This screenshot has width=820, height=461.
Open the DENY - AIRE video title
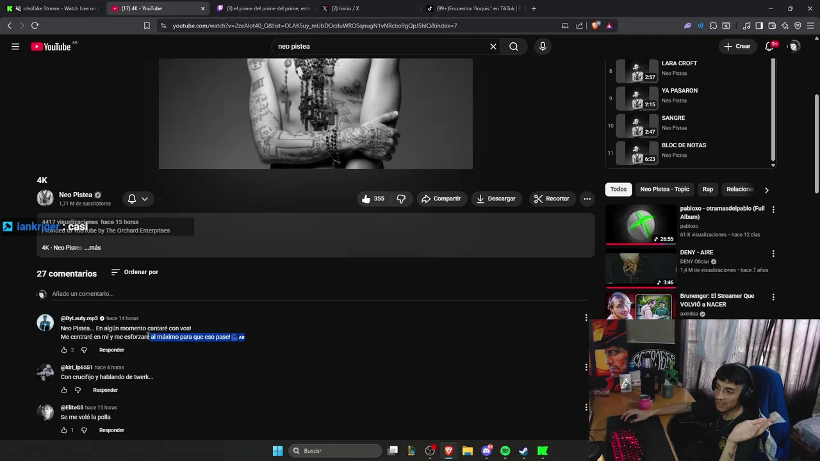click(x=696, y=252)
